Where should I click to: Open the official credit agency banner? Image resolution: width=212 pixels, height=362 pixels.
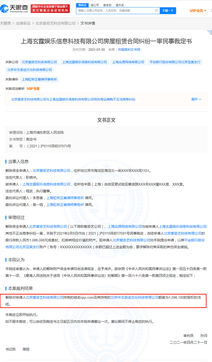click(50, 8)
